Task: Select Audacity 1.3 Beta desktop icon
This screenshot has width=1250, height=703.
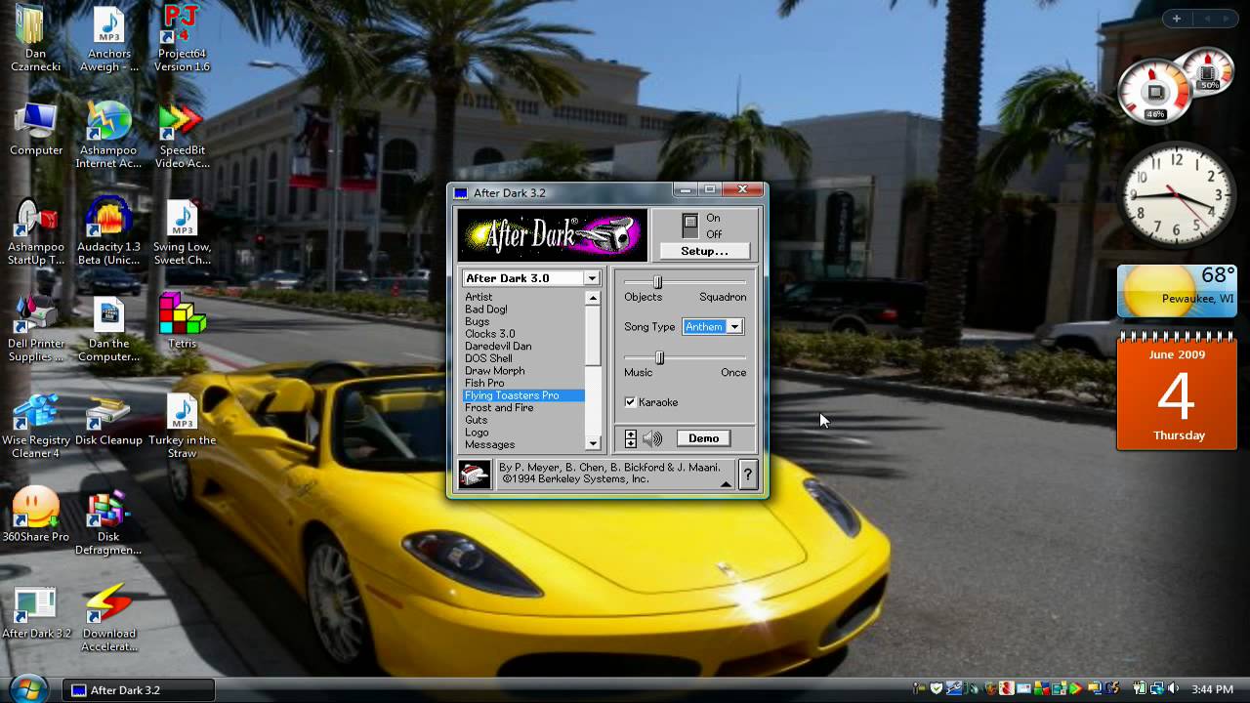Action: (108, 231)
